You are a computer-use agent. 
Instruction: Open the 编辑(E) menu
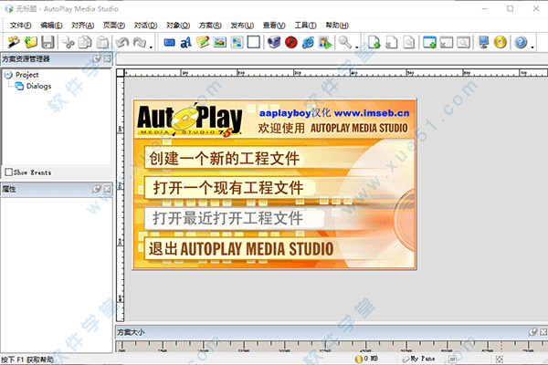(x=51, y=26)
